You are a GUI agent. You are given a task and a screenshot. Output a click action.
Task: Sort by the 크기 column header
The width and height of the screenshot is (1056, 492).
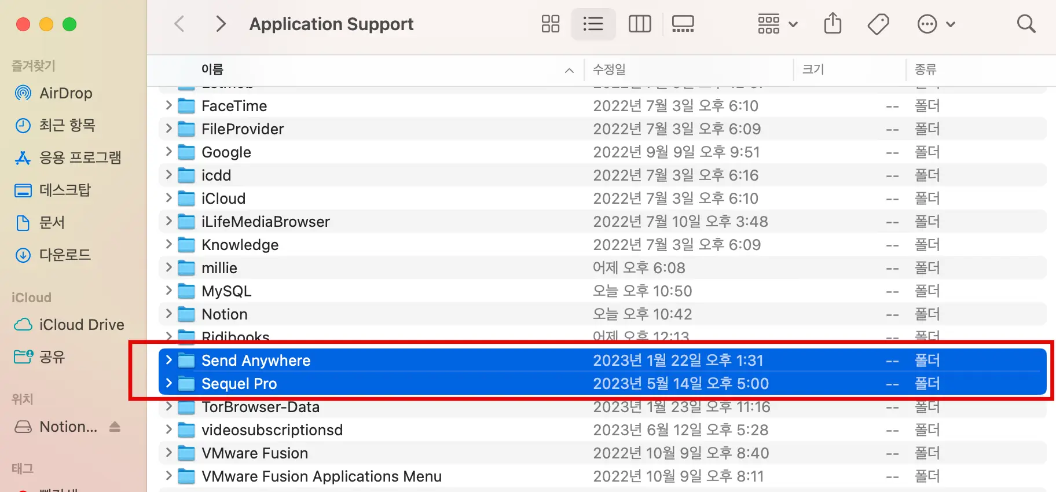[x=813, y=69]
